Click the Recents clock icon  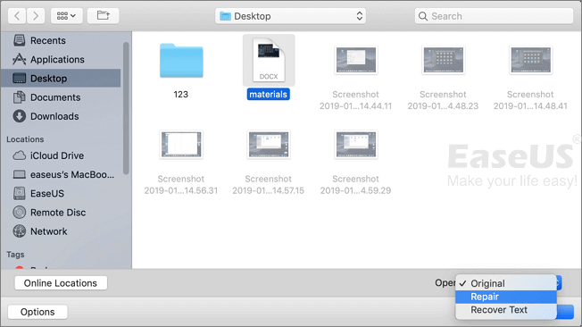click(x=20, y=40)
